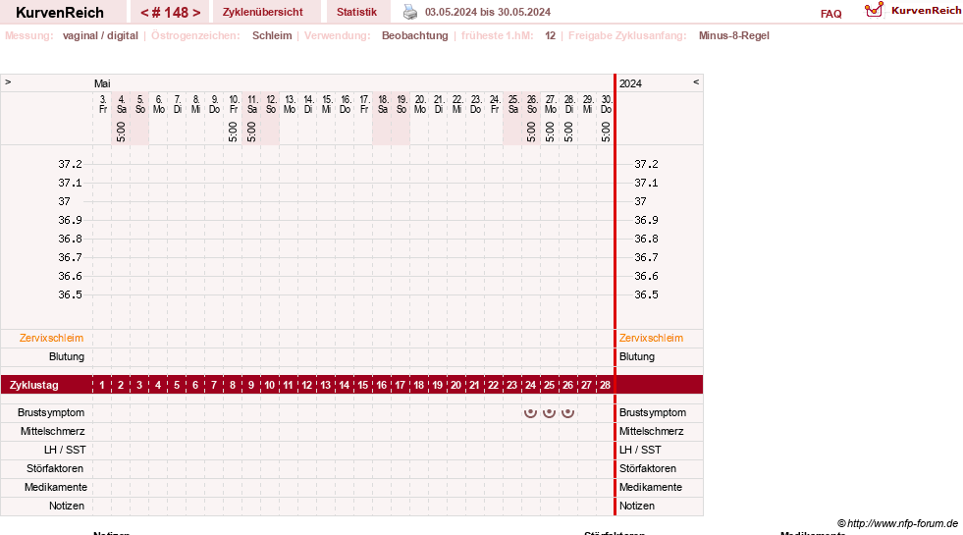Select cycle day 28 in Zyklustag row
963x535 pixels.
pyautogui.click(x=605, y=385)
